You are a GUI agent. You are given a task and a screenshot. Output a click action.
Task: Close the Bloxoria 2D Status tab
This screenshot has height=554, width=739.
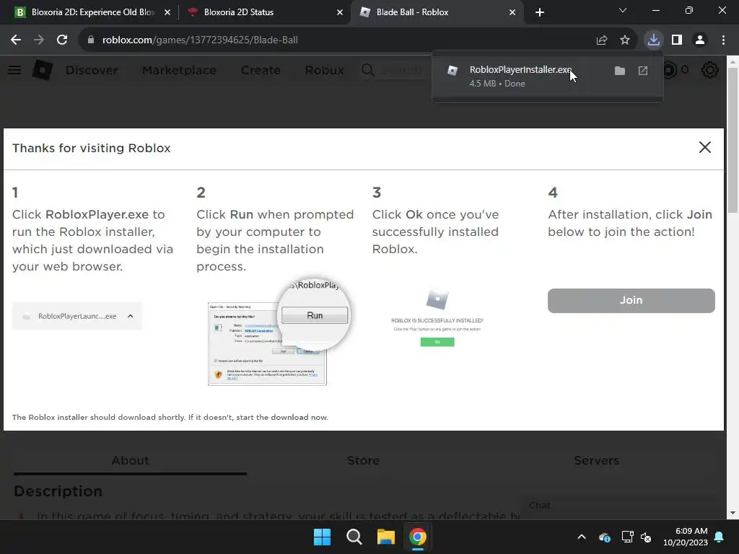339,12
